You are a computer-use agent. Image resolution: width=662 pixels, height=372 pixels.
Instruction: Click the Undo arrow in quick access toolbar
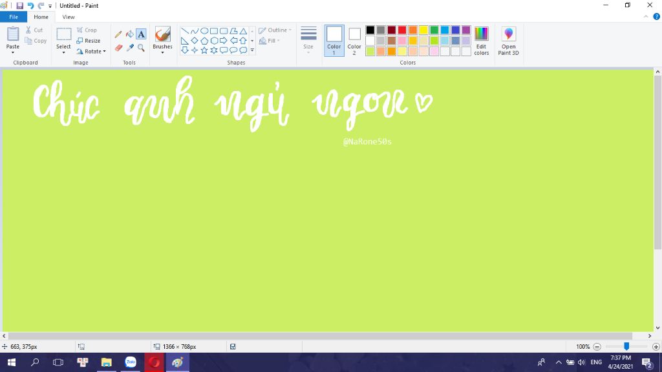coord(30,5)
